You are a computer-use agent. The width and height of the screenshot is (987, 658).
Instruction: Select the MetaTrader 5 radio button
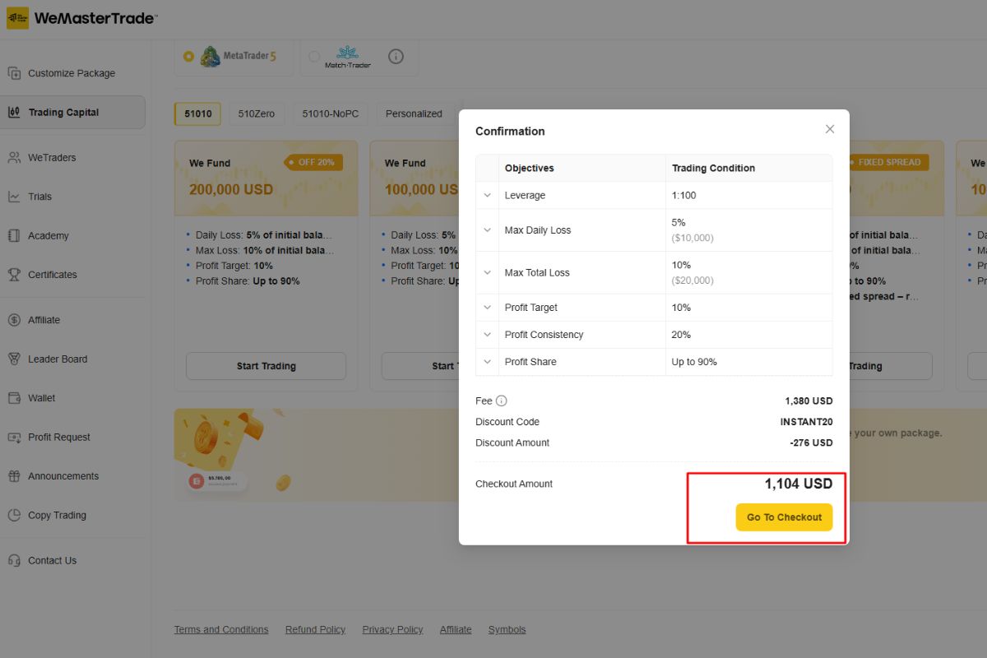(x=189, y=57)
